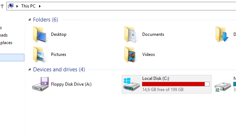
Task: Open the Desktop folder icon
Action: point(40,34)
